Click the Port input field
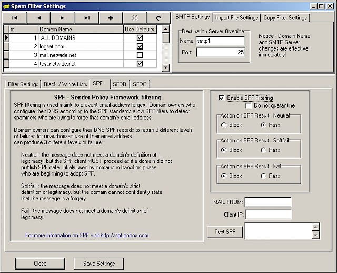The image size is (337, 273). [220, 52]
